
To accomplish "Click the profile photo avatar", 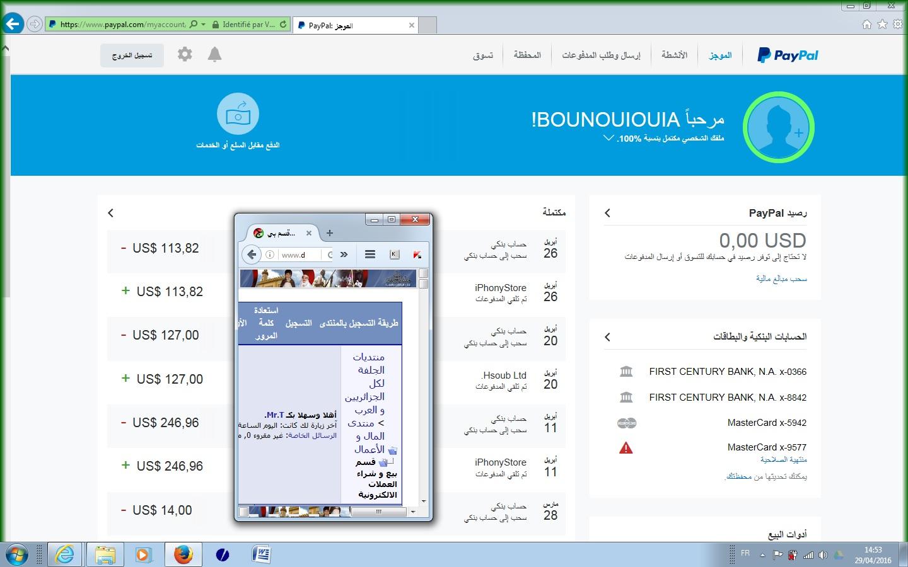I will (x=779, y=127).
